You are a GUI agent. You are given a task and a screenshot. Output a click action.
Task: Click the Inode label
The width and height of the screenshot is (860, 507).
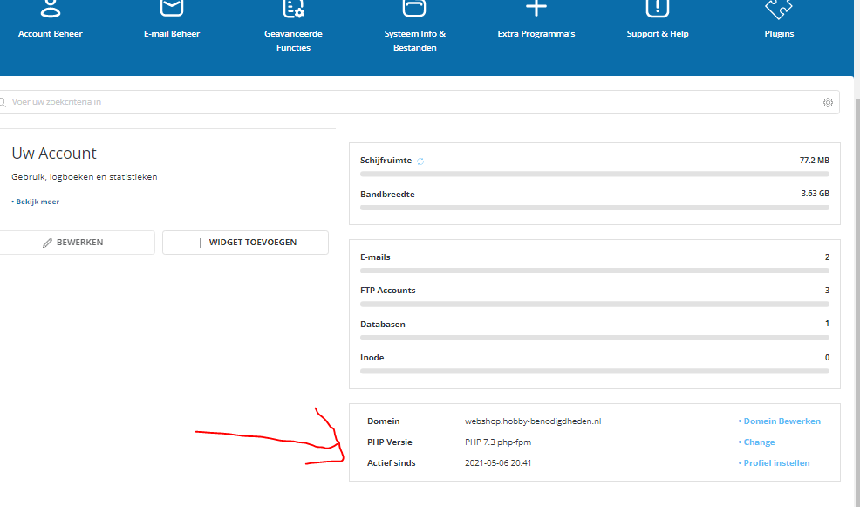(372, 358)
